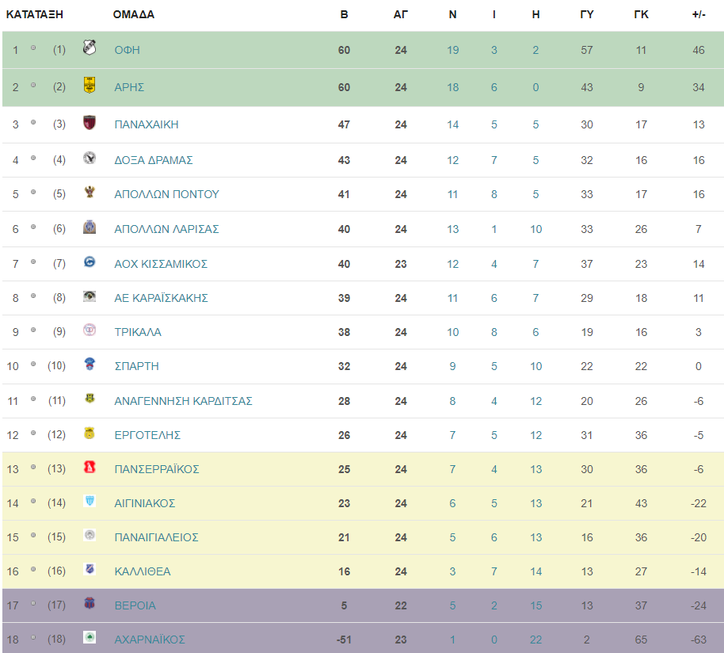
Task: Click the ΠΑΝΣΕΡΡΑΪΚΟΣ red crest icon
Action: click(x=90, y=467)
